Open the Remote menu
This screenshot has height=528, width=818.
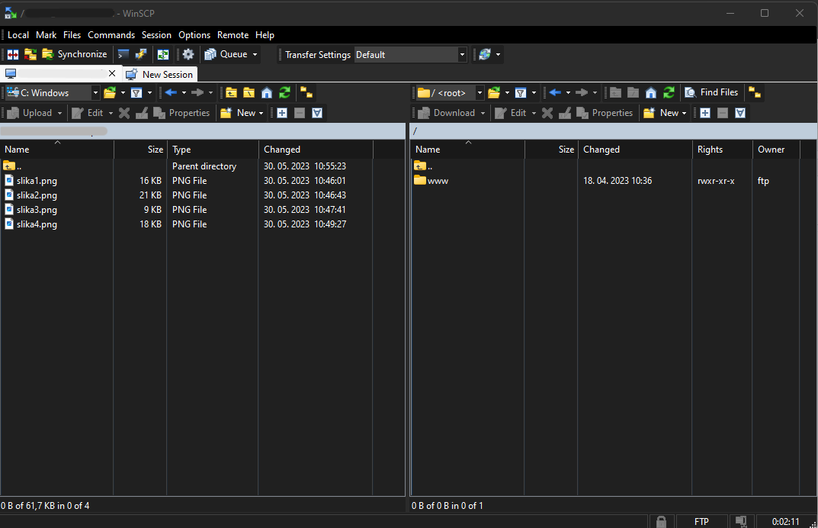pos(233,35)
